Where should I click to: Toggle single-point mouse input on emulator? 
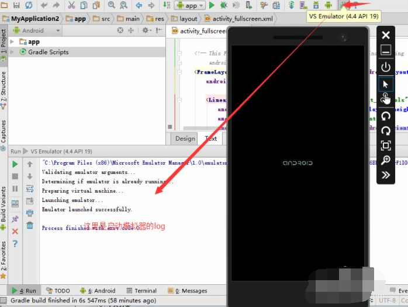pos(386,84)
